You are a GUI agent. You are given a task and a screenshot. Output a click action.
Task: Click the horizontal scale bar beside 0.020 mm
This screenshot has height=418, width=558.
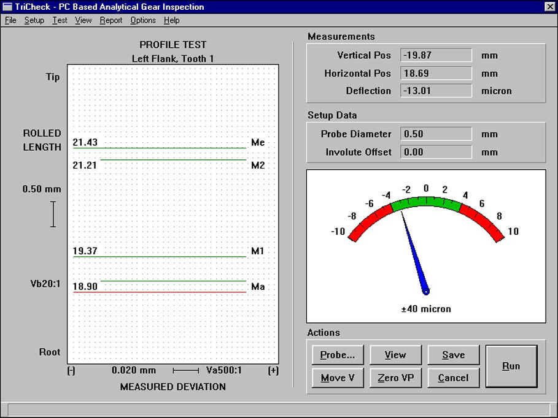(x=186, y=371)
